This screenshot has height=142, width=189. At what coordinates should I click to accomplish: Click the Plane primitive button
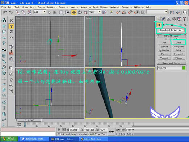coord(178,58)
